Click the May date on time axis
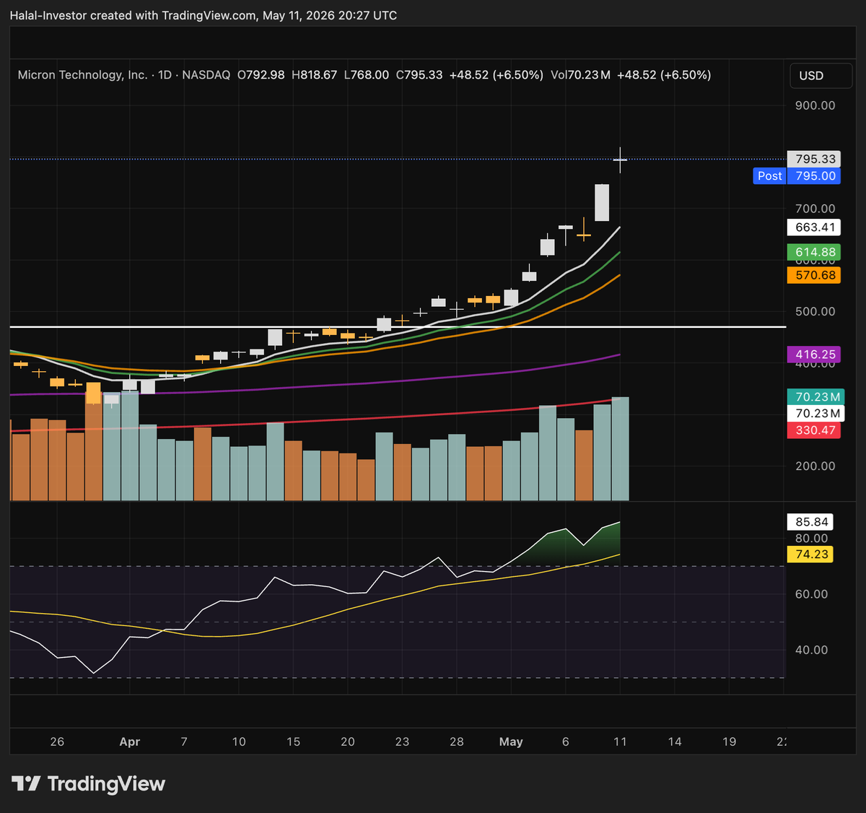 tap(511, 742)
